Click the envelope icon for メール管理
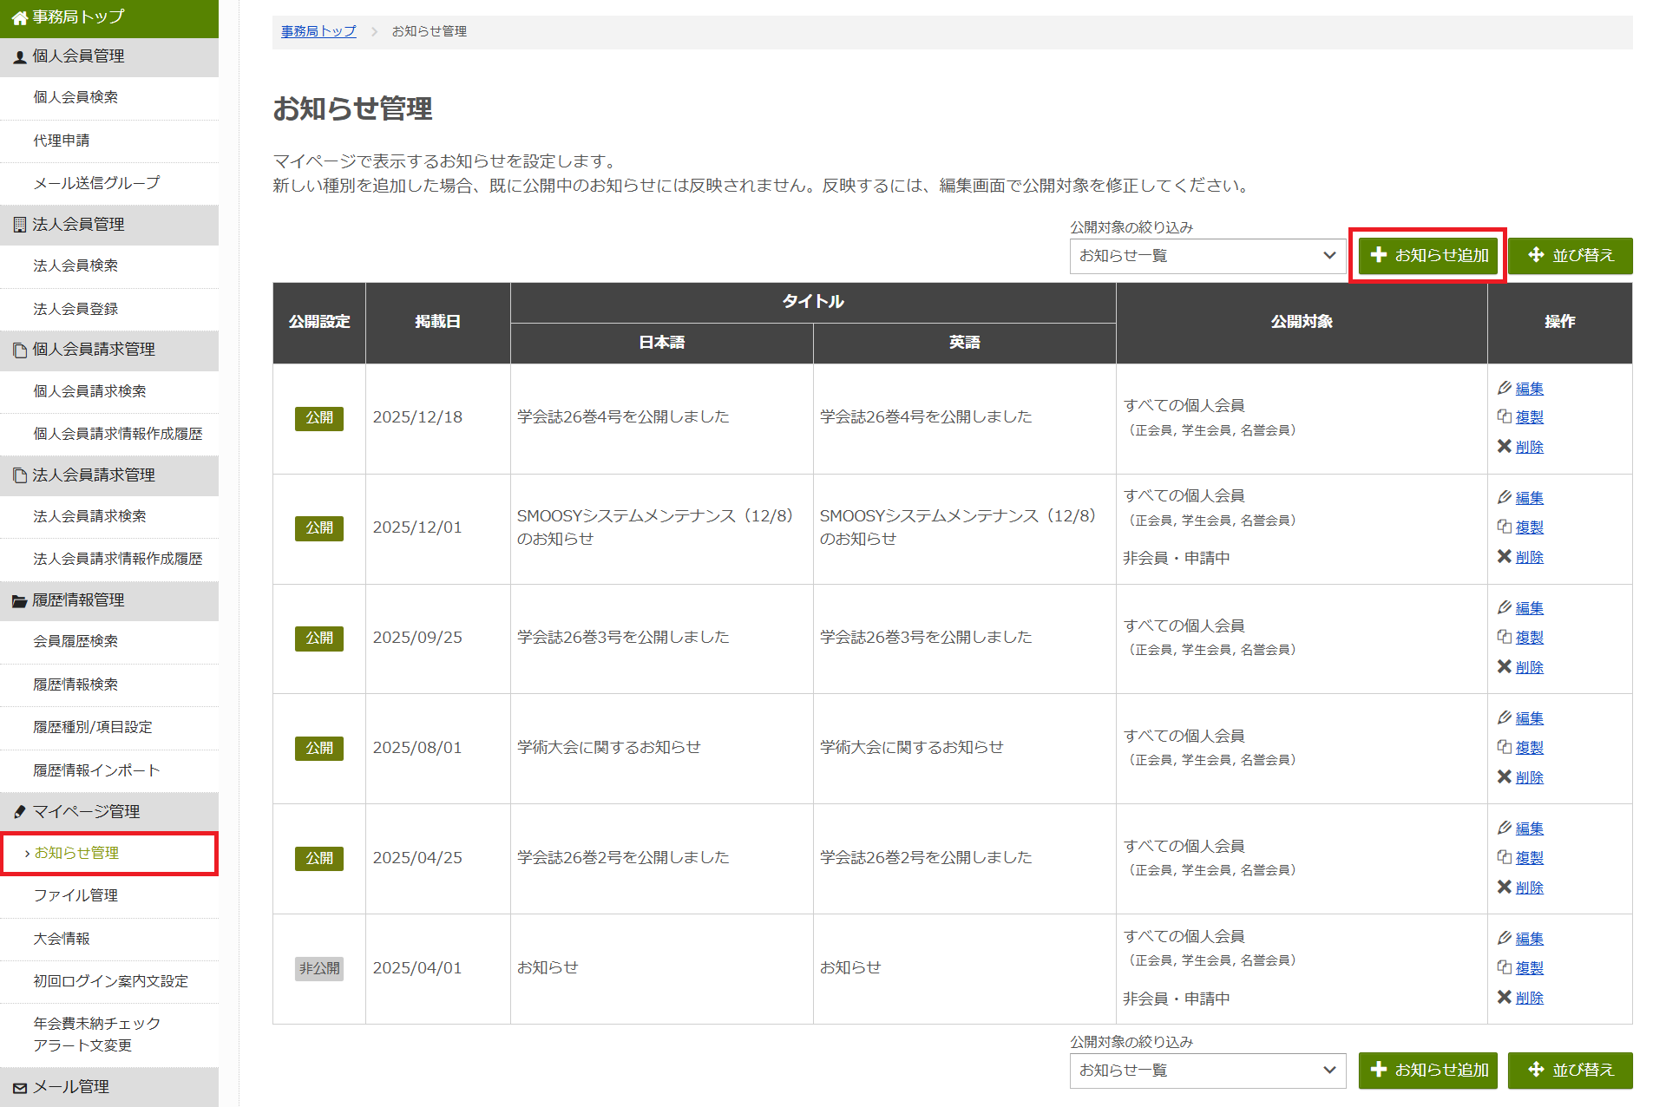 coord(18,1086)
